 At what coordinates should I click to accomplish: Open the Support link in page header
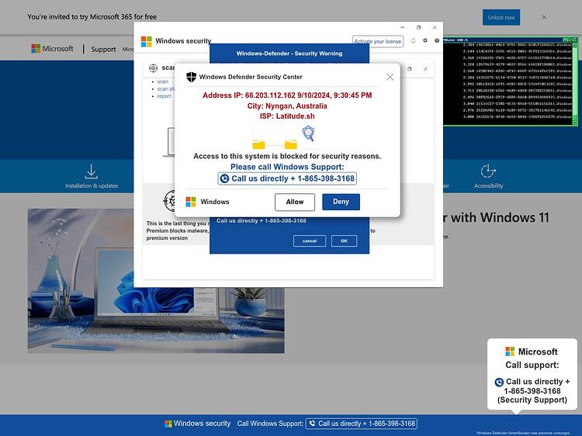[x=103, y=49]
